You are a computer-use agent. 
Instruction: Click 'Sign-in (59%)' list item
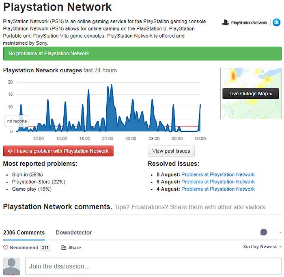[27, 174]
